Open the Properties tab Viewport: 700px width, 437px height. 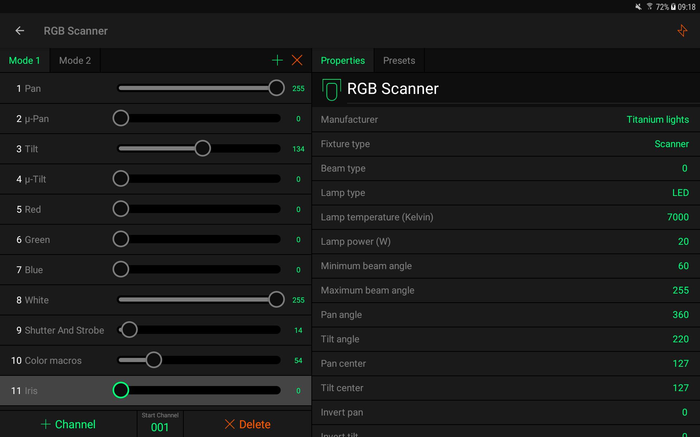(x=343, y=60)
